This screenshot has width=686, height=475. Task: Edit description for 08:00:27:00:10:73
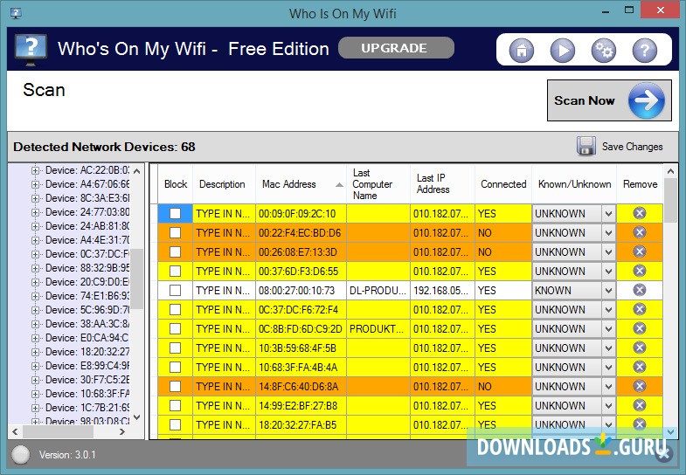[x=224, y=291]
